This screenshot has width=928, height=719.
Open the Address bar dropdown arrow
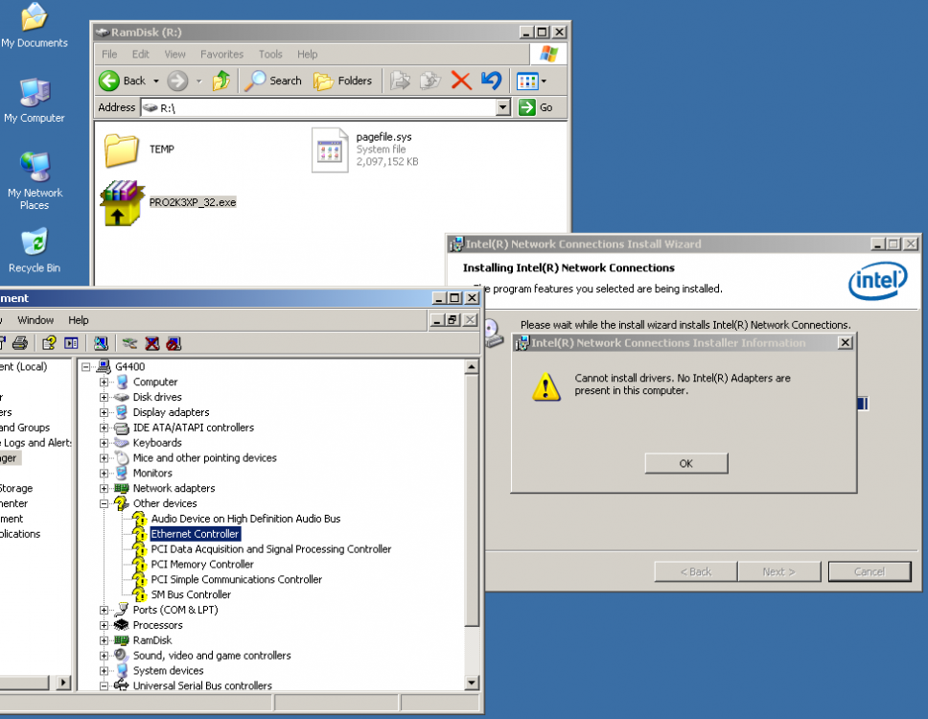click(x=503, y=108)
